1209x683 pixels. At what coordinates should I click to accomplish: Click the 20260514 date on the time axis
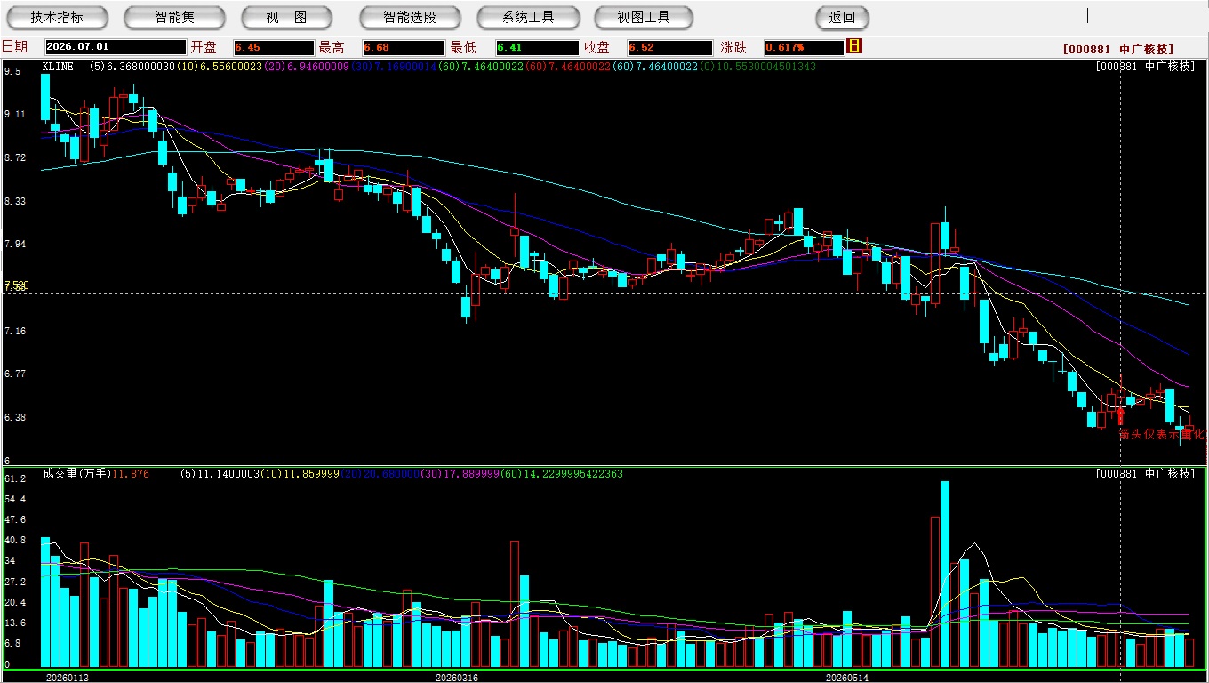point(847,678)
